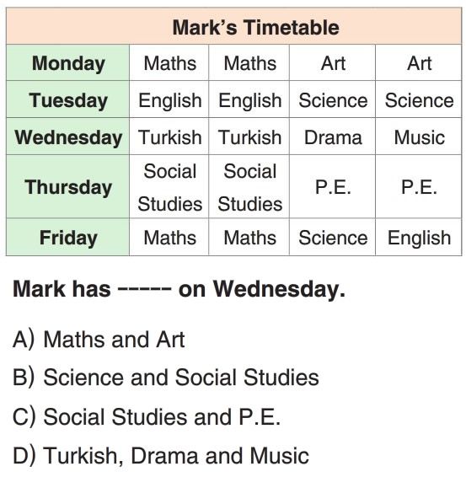The height and width of the screenshot is (477, 466).
Task: Click the Tuesday row label
Action: coord(67,99)
